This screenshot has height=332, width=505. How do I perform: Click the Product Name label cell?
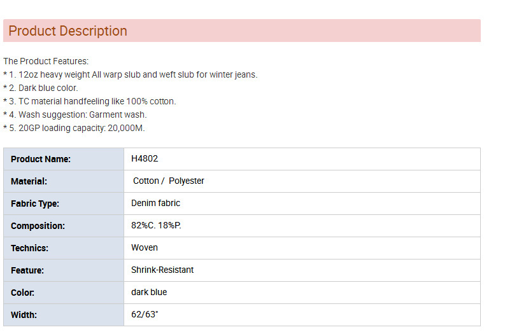[x=64, y=159]
